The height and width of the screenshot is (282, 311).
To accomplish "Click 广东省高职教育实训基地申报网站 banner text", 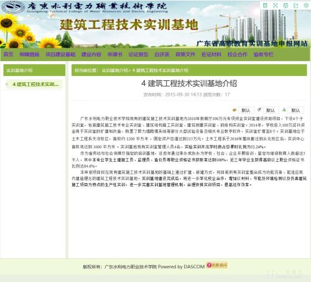I will pos(252,44).
